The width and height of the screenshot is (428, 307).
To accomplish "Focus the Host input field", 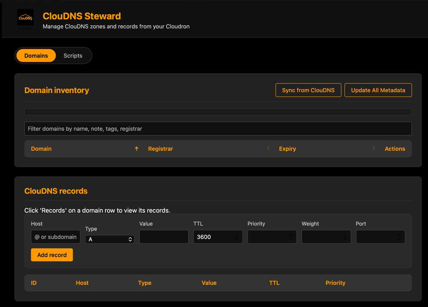I will [55, 237].
